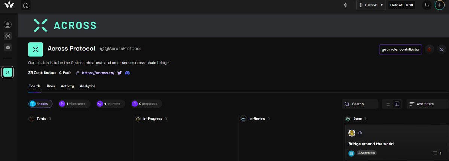This screenshot has height=161, width=449.
Task: Click the In-Review status circle icon
Action: [x=244, y=119]
